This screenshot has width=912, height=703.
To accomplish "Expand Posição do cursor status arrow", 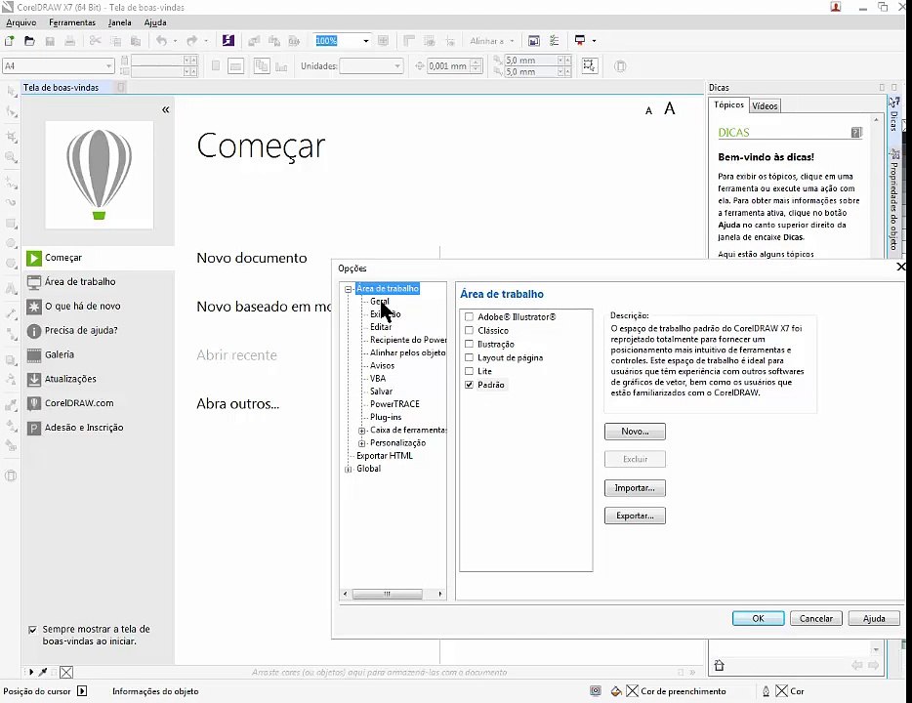I will 82,691.
